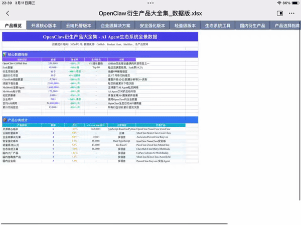
Task: Select the Fork数量 row label
Action: click(x=22, y=67)
